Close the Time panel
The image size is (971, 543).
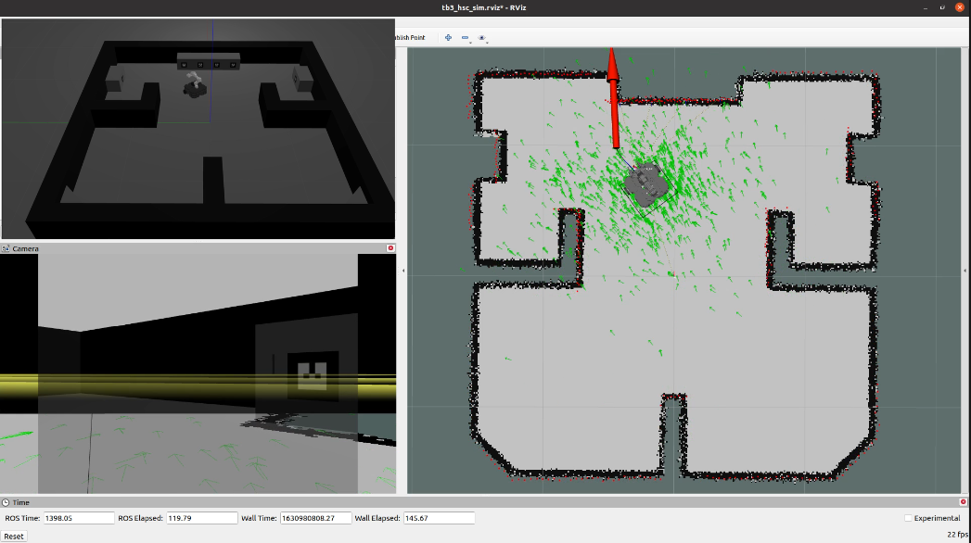tap(965, 501)
